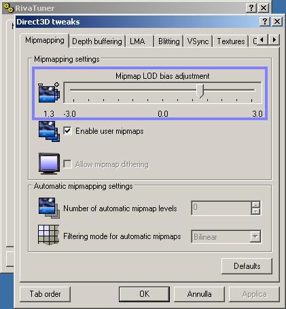Click the Enable user mipmaps stacked images icon
The height and width of the screenshot is (309, 286).
pos(49,131)
